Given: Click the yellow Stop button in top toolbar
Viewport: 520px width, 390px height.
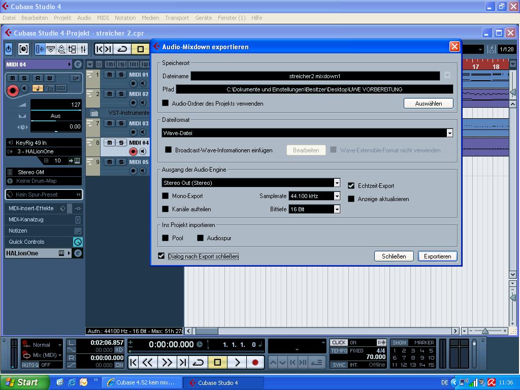Looking at the screenshot, I should click(140, 49).
